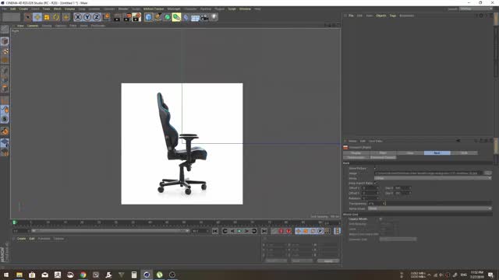
Task: Open the Edit Render Settings icon
Action: pyautogui.click(x=136, y=17)
